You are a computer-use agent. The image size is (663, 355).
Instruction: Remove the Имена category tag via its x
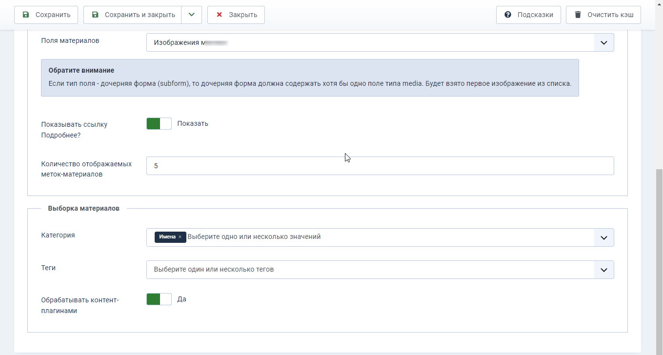point(180,237)
